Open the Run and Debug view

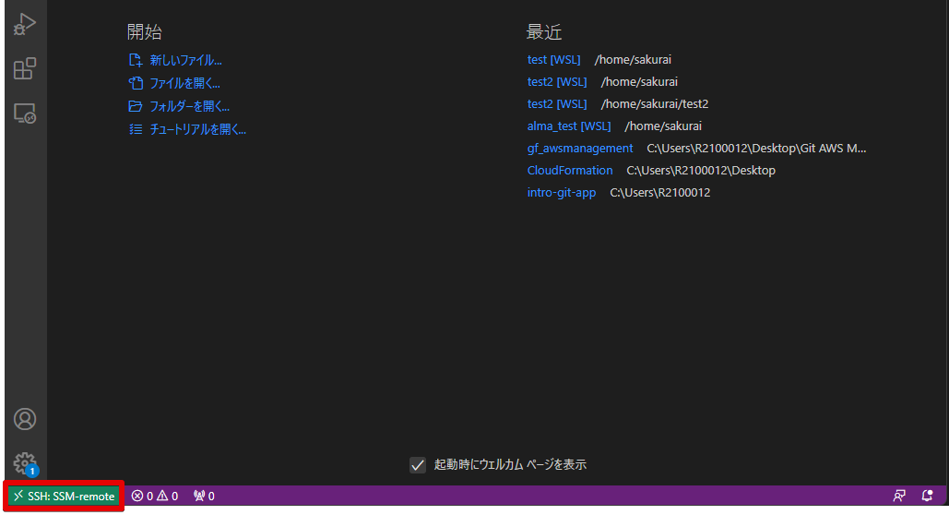(x=25, y=24)
